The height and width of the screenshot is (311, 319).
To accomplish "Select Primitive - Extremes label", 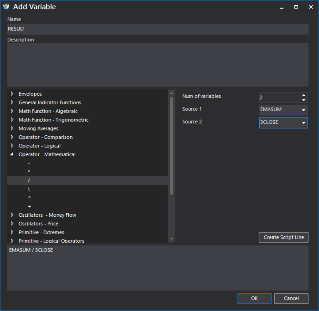I will tap(41, 232).
